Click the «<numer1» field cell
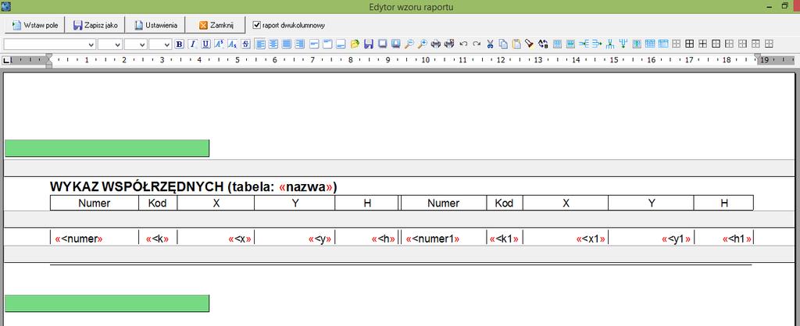 (444, 238)
